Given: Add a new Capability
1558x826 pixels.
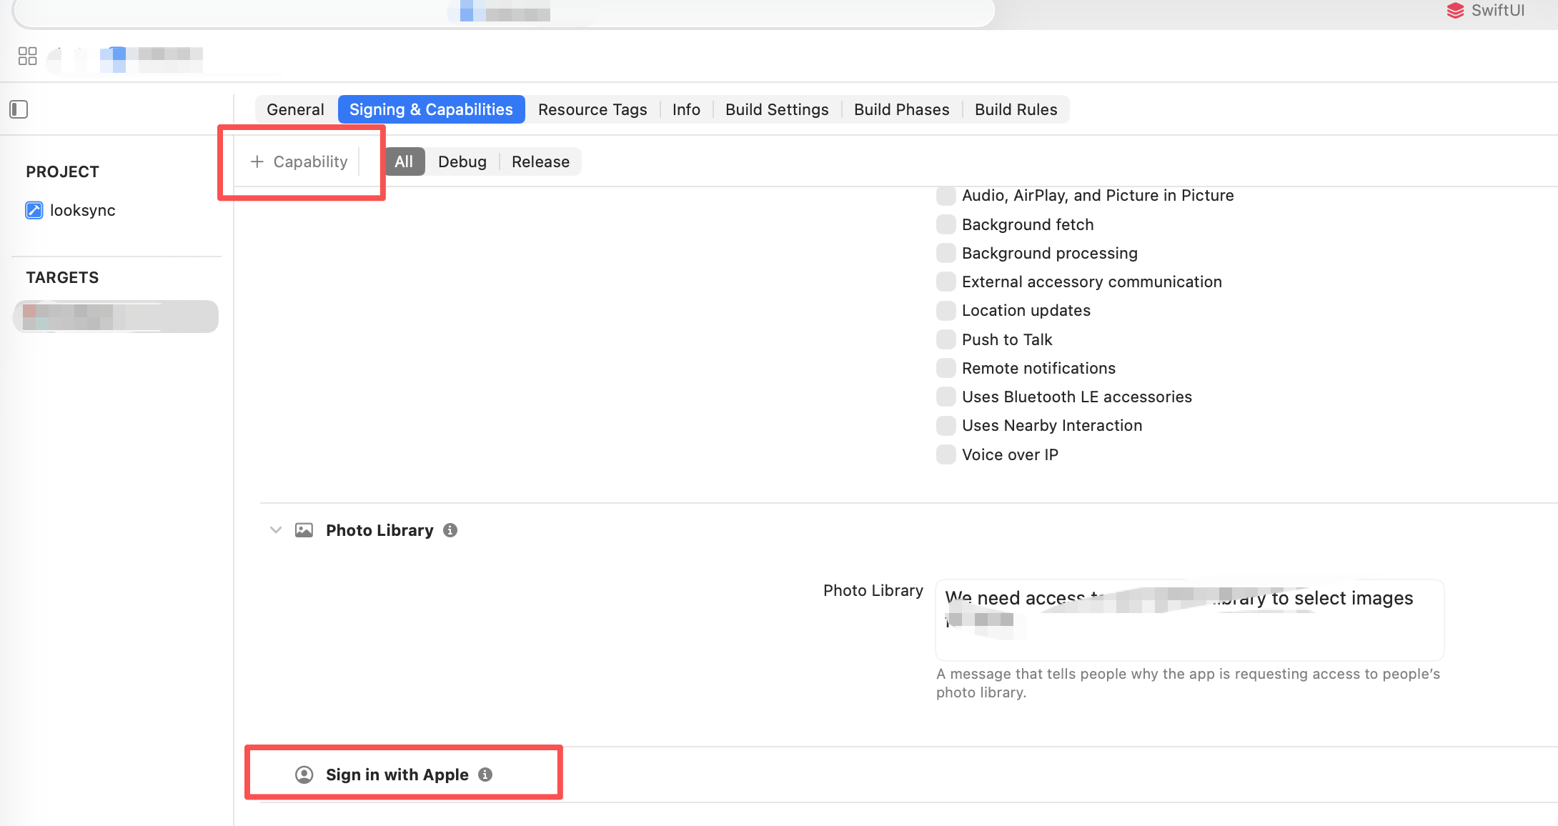Looking at the screenshot, I should click(299, 161).
